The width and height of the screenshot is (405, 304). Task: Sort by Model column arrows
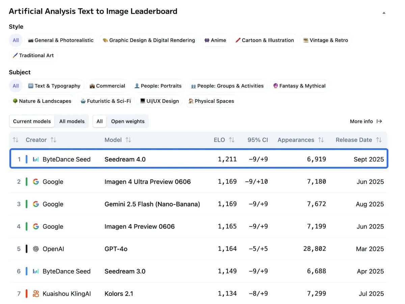pyautogui.click(x=128, y=140)
